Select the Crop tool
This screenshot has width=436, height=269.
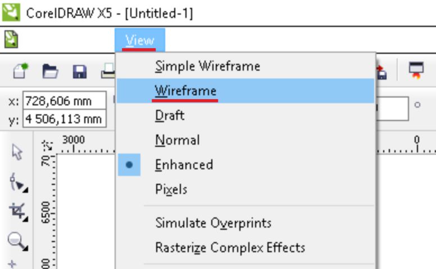point(18,211)
